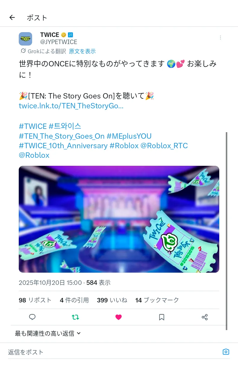Image resolution: width=238 pixels, height=381 pixels.
Task: Click the 返信をポスト reply field
Action: tap(113, 352)
